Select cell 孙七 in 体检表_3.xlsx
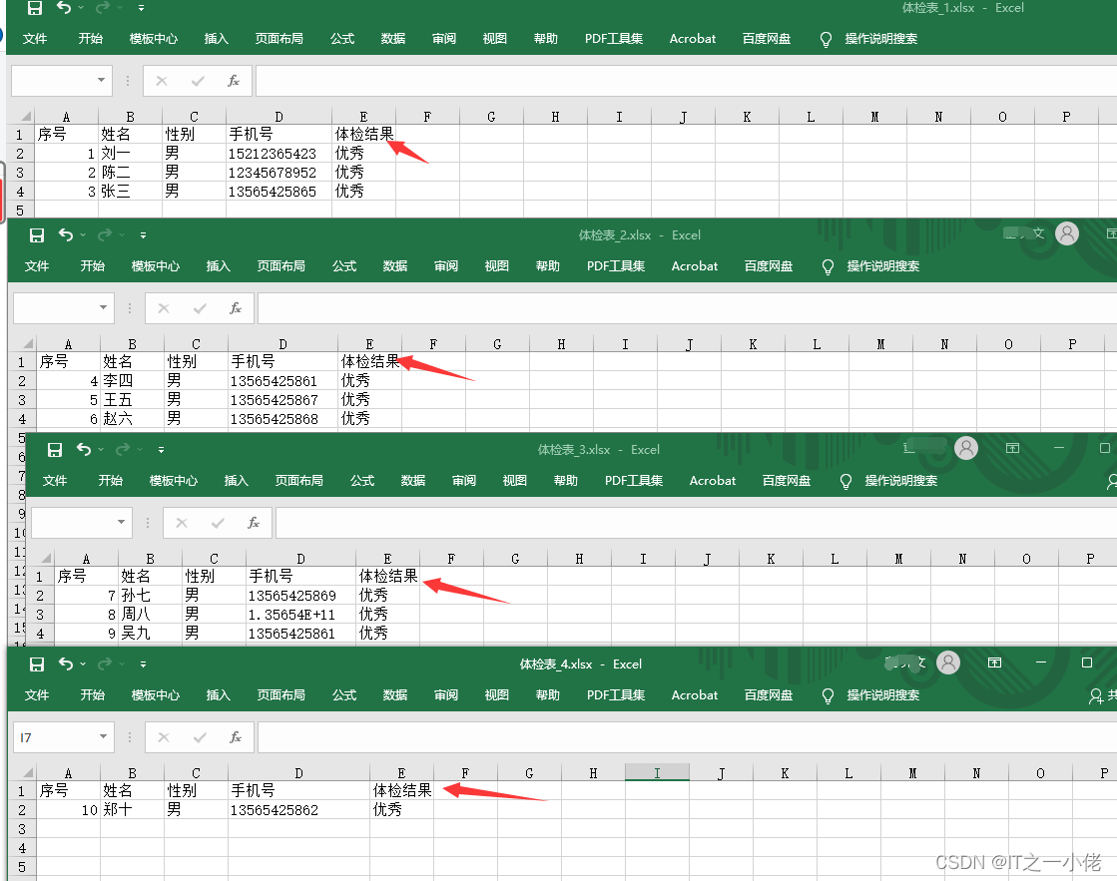1117x881 pixels. click(150, 596)
